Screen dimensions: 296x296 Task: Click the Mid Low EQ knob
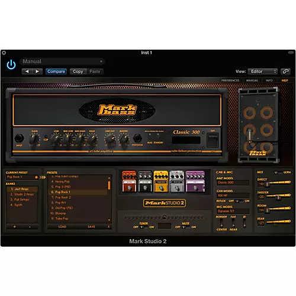click(67, 139)
